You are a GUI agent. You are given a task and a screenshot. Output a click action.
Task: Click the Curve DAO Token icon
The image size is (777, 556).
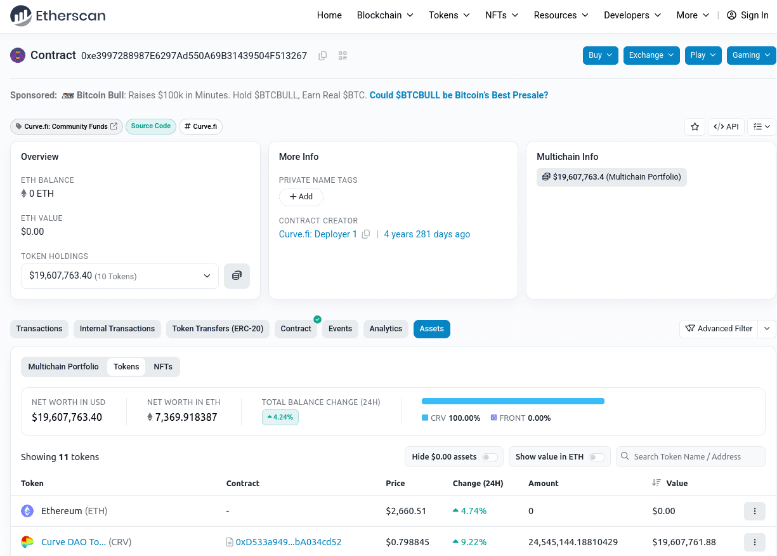pos(27,542)
